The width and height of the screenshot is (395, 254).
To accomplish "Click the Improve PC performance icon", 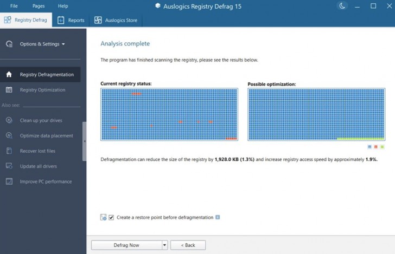I will [9, 181].
